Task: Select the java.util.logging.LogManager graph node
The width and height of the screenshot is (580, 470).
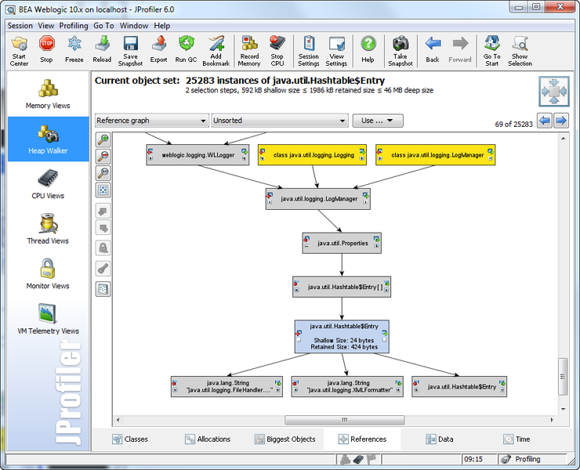Action: 317,199
